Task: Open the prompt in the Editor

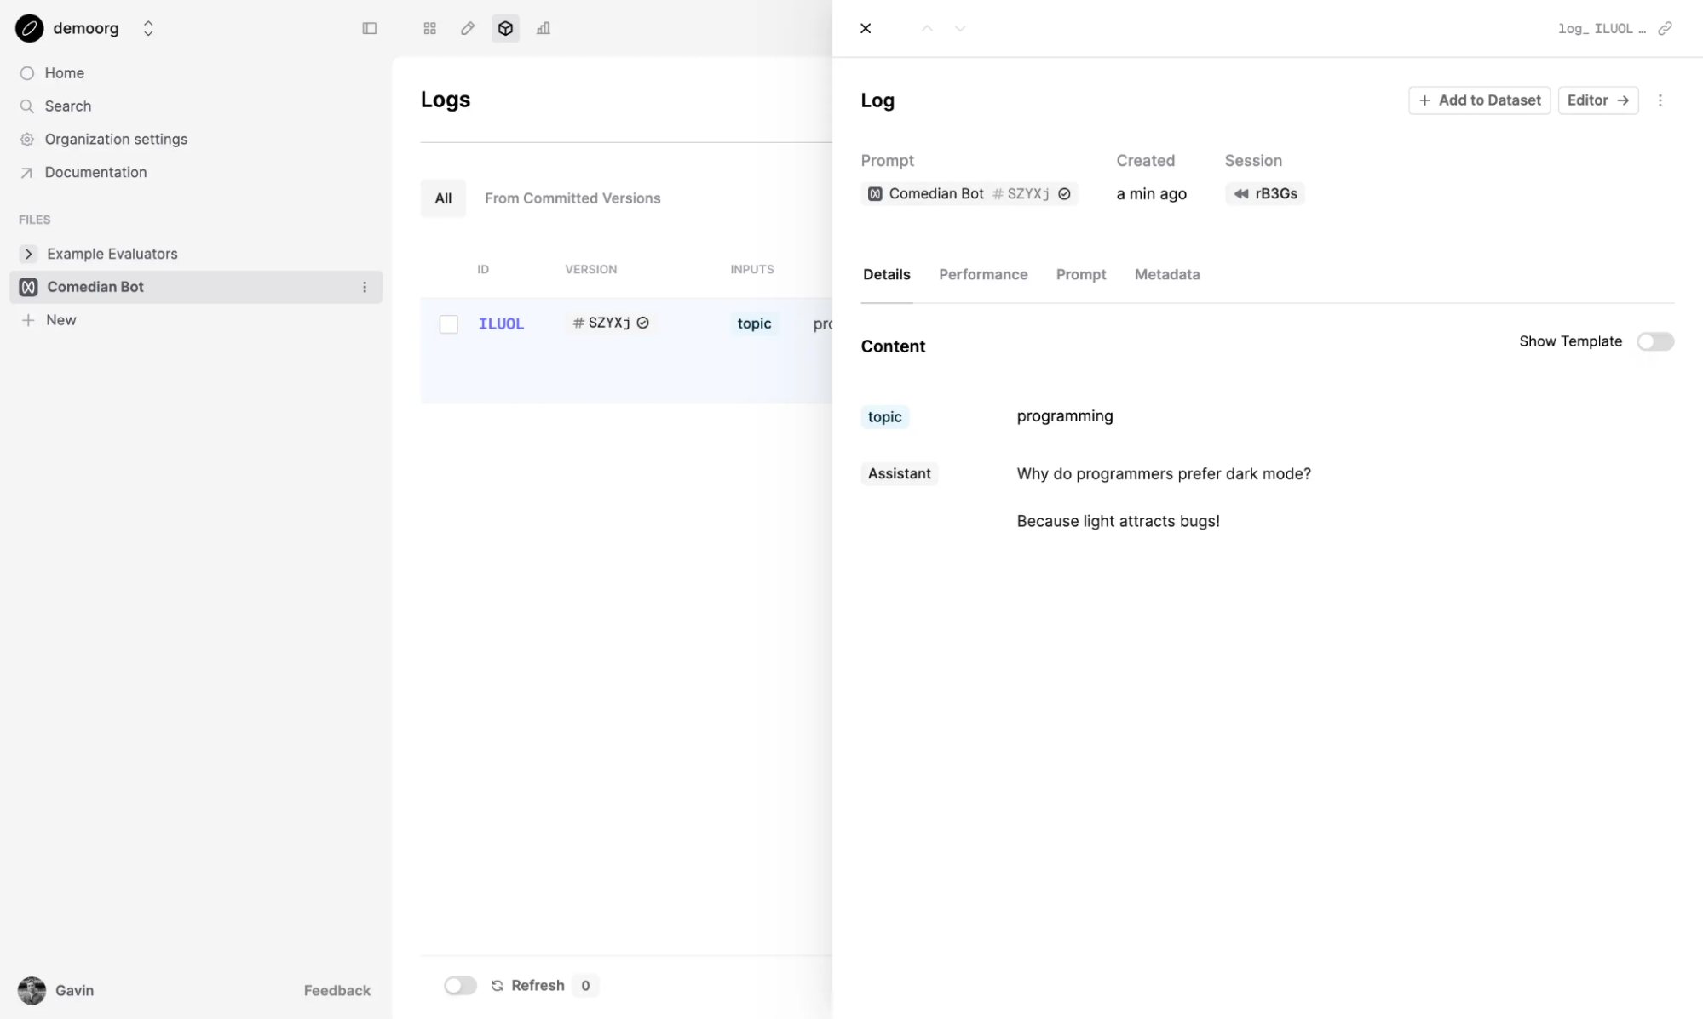Action: [x=1597, y=100]
